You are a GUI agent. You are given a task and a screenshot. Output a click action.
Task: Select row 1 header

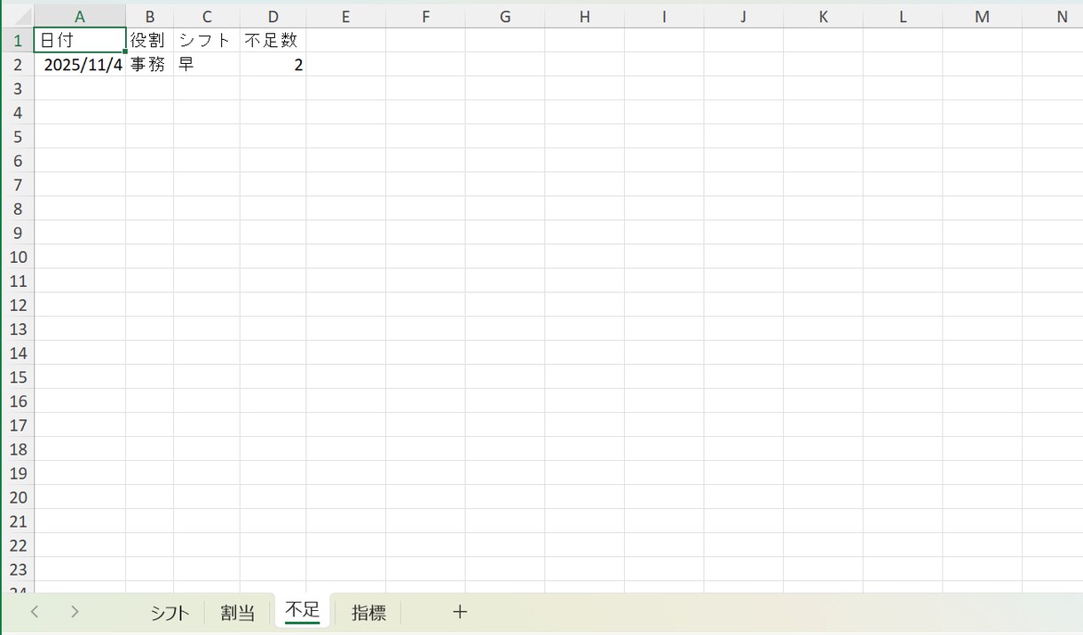click(x=18, y=40)
